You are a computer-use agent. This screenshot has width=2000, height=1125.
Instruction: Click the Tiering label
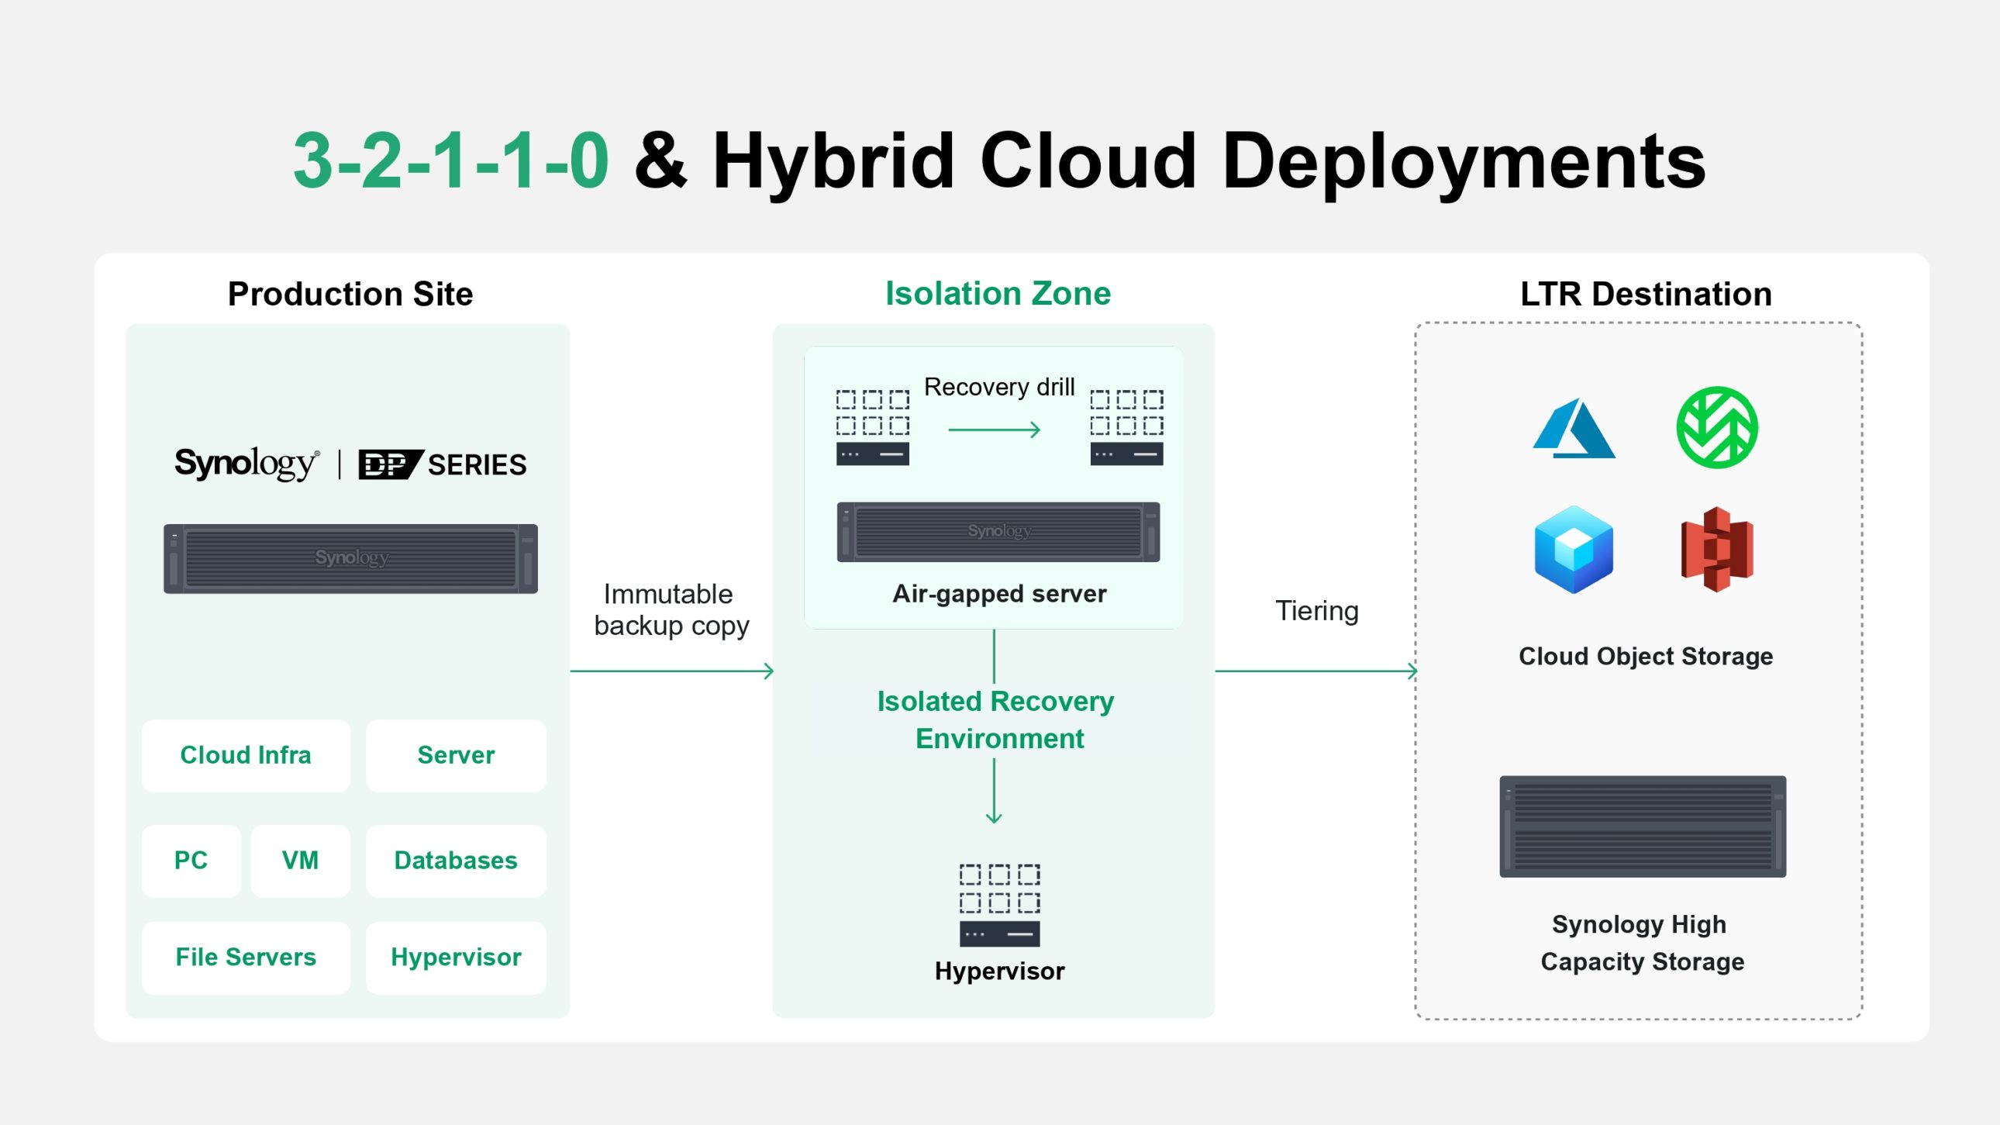point(1317,612)
